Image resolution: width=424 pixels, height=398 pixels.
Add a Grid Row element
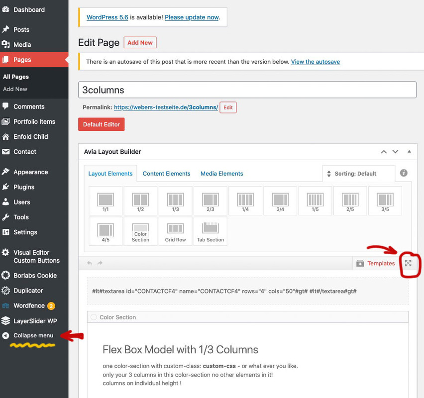[175, 231]
